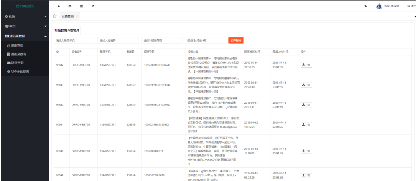Select the 短信数据查看管理 tab
416x181 pixels.
[67, 30]
